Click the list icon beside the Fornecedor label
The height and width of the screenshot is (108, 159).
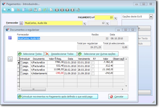point(21,23)
